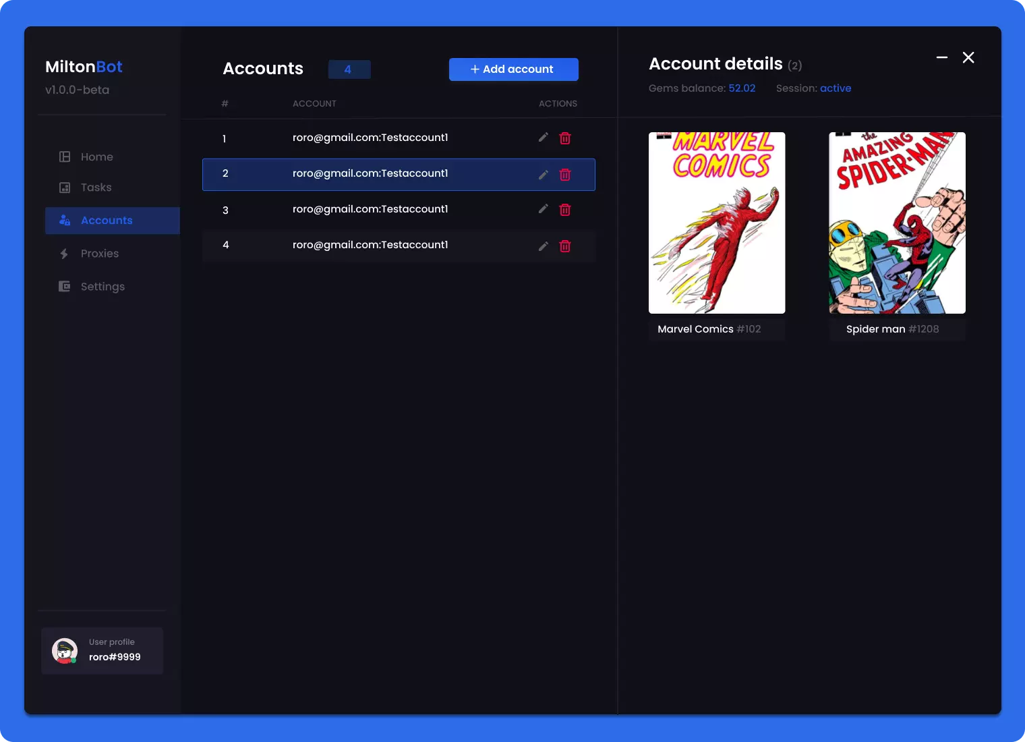Click the MiltonBot logo text
Screen dimensions: 1025x742
click(x=83, y=66)
